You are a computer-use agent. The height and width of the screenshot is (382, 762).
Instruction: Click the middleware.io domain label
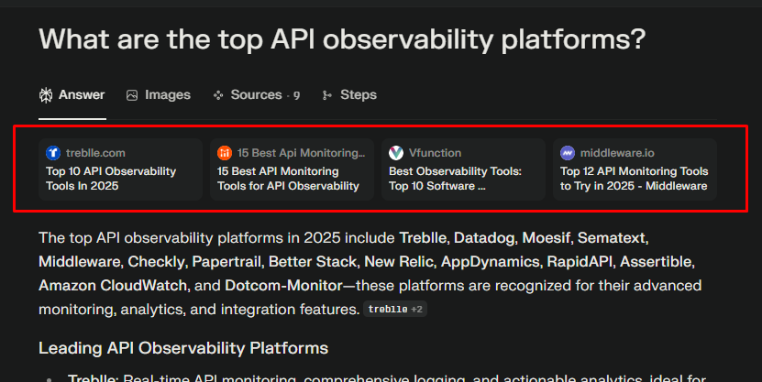[x=617, y=153]
